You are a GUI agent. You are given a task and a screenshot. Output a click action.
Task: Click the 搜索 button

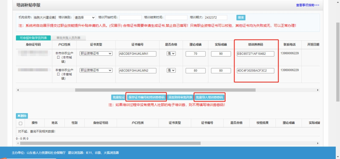[x=241, y=18]
